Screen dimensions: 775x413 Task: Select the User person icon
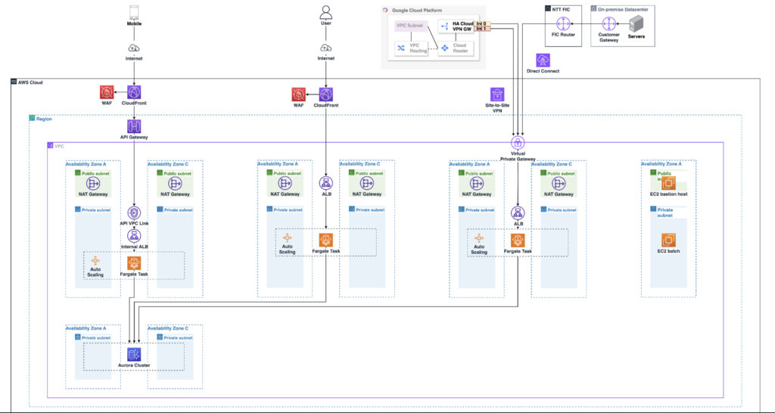(x=325, y=13)
